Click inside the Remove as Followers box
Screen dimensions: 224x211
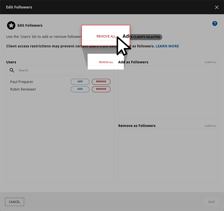coord(168,155)
